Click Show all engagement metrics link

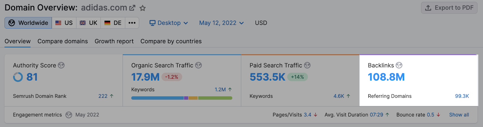click(459, 115)
